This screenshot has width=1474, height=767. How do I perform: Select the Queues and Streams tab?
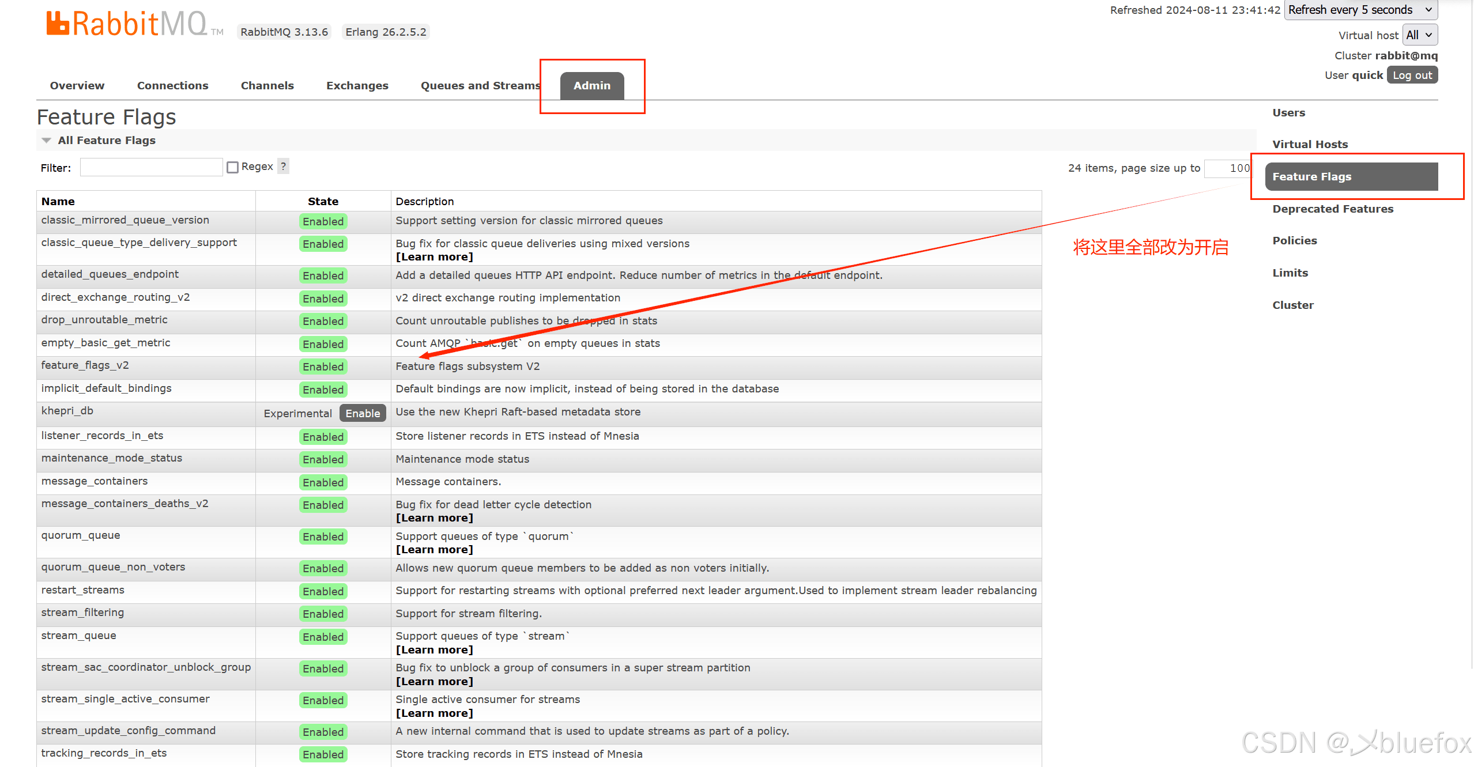(481, 85)
